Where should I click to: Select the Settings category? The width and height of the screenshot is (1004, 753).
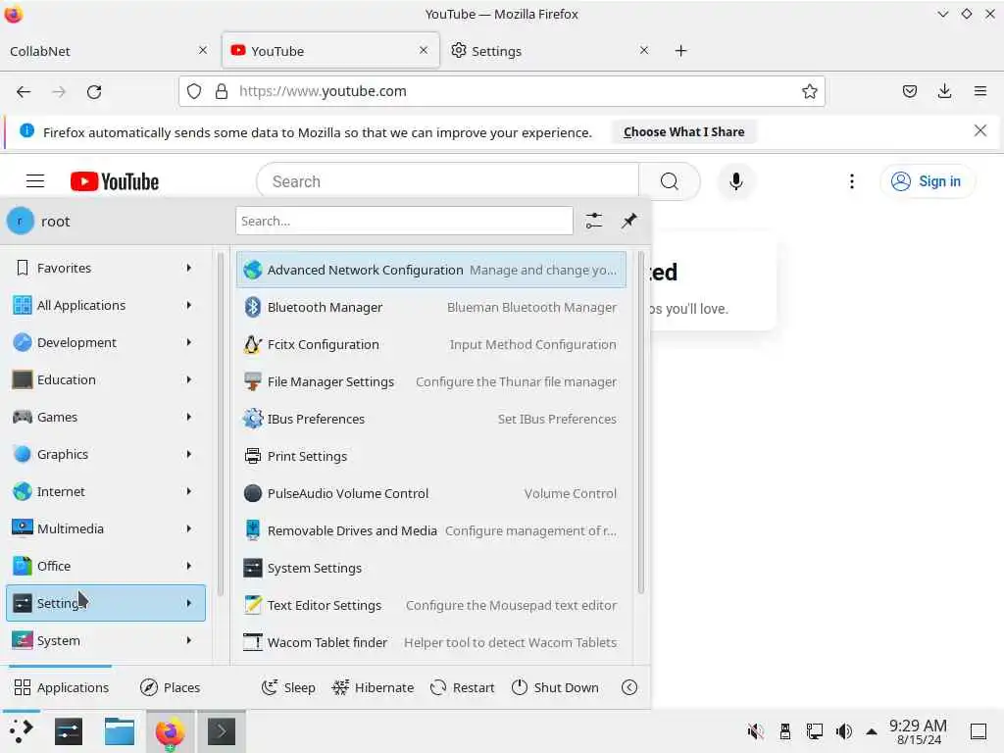click(x=106, y=603)
